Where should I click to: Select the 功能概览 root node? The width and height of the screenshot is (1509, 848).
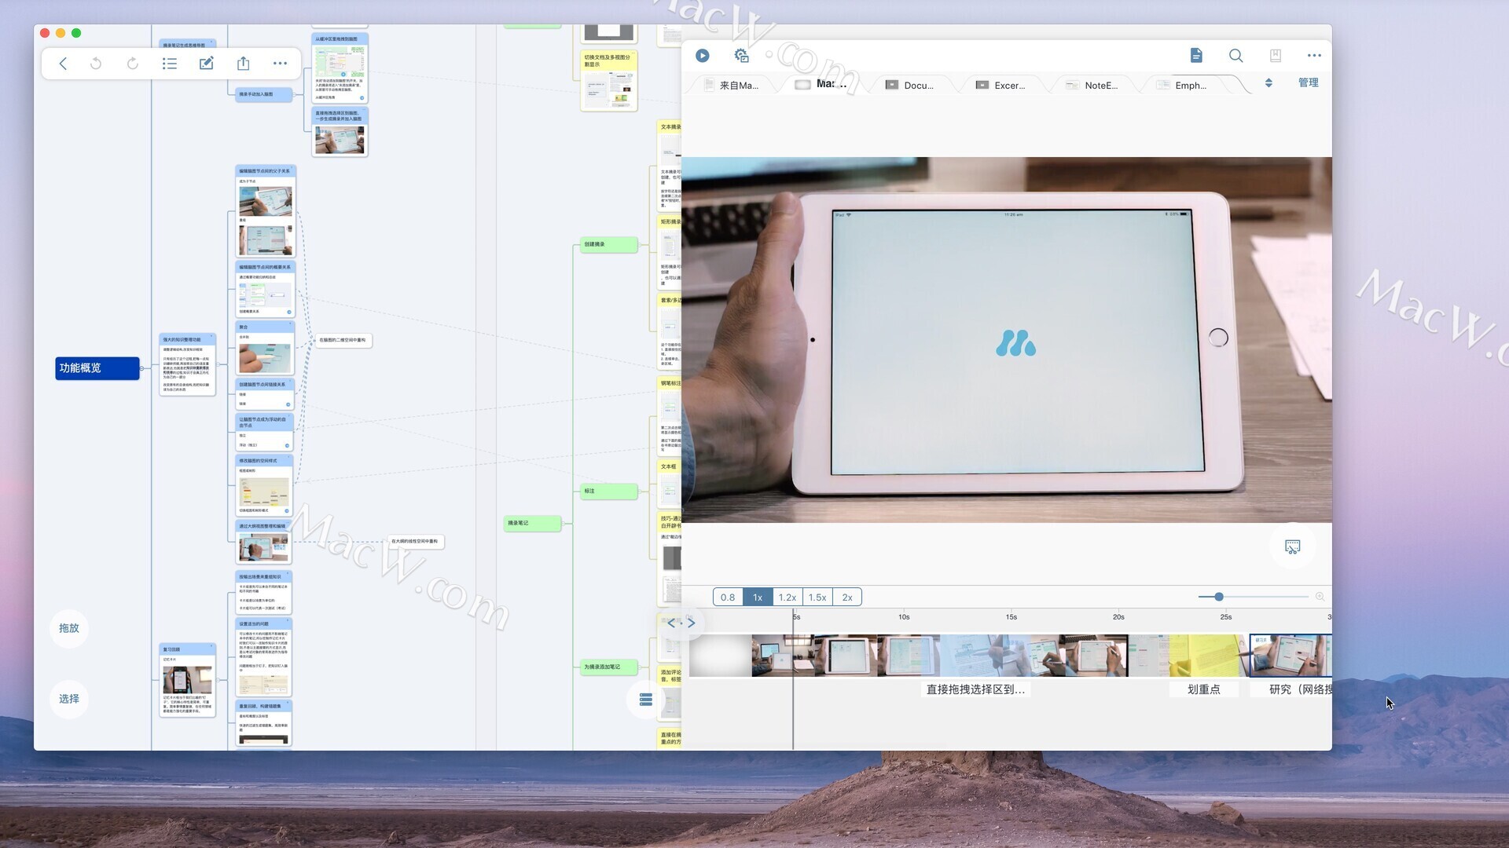tap(97, 368)
